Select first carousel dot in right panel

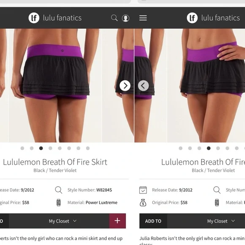(181, 148)
